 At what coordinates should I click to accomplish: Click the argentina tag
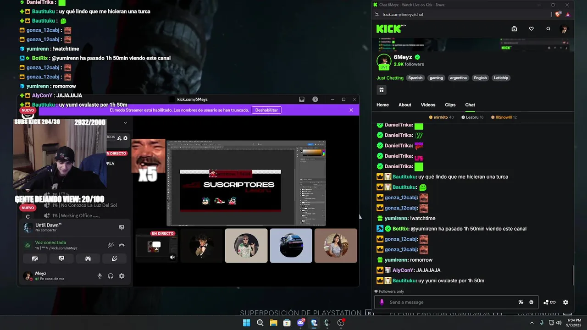tap(458, 78)
